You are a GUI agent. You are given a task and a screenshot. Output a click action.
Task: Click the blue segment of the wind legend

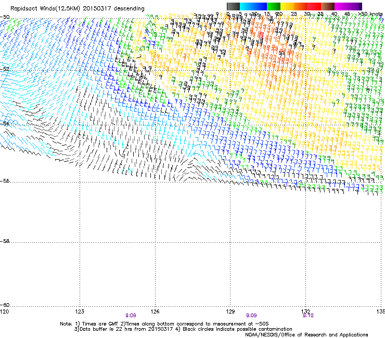click(x=260, y=6)
